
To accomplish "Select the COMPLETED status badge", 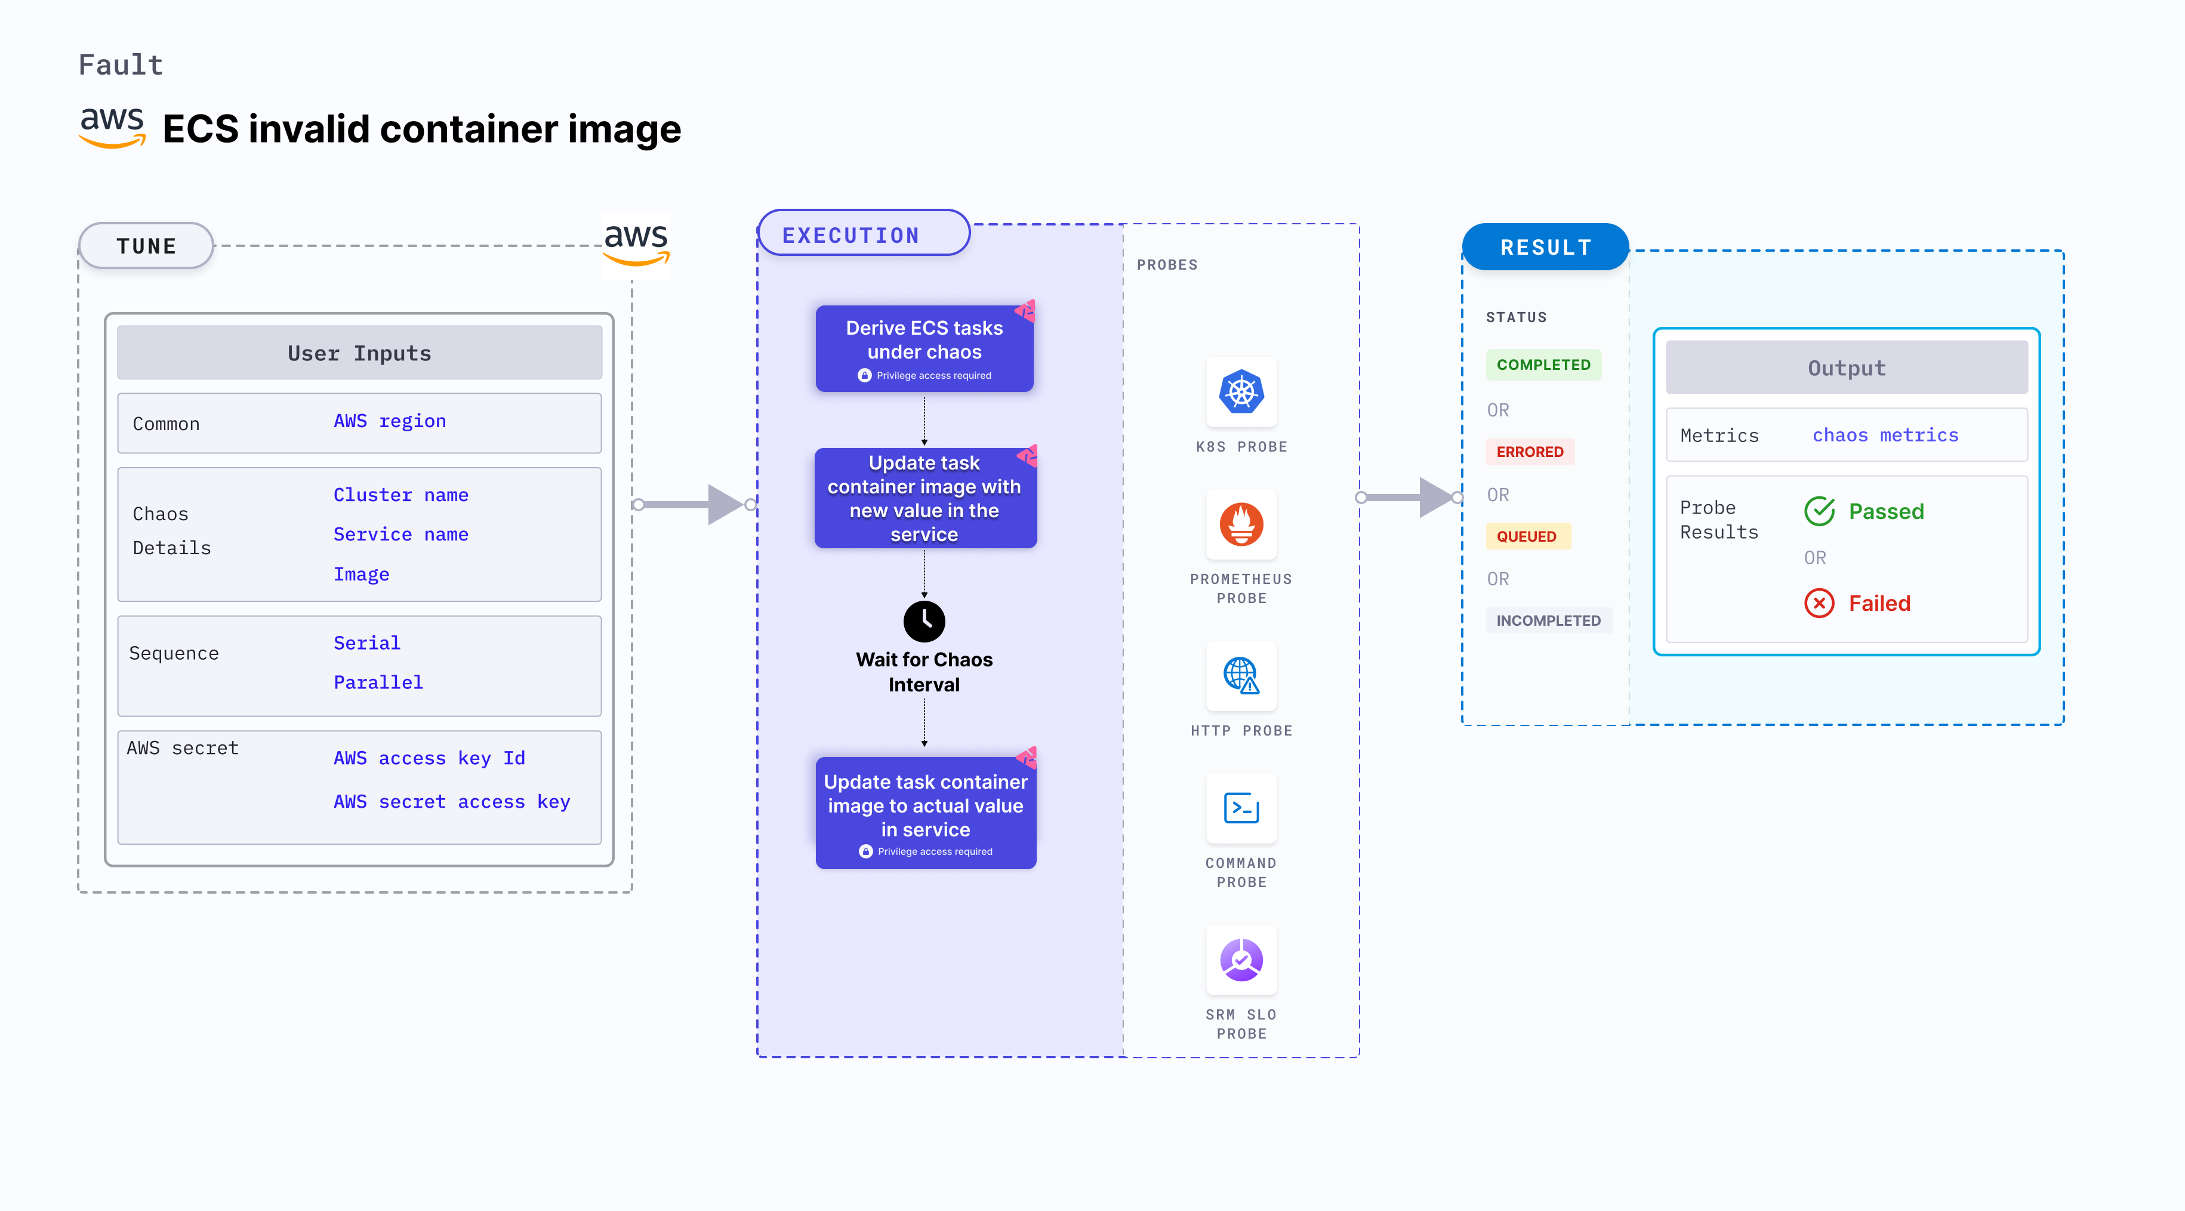I will point(1543,364).
